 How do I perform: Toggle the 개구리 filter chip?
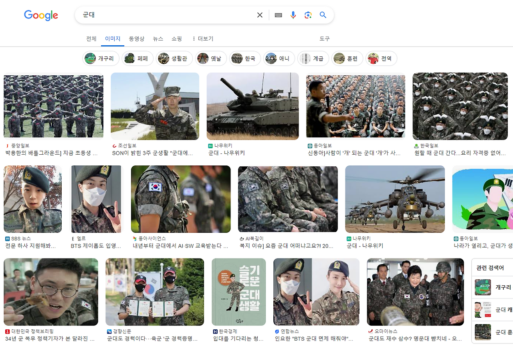100,58
